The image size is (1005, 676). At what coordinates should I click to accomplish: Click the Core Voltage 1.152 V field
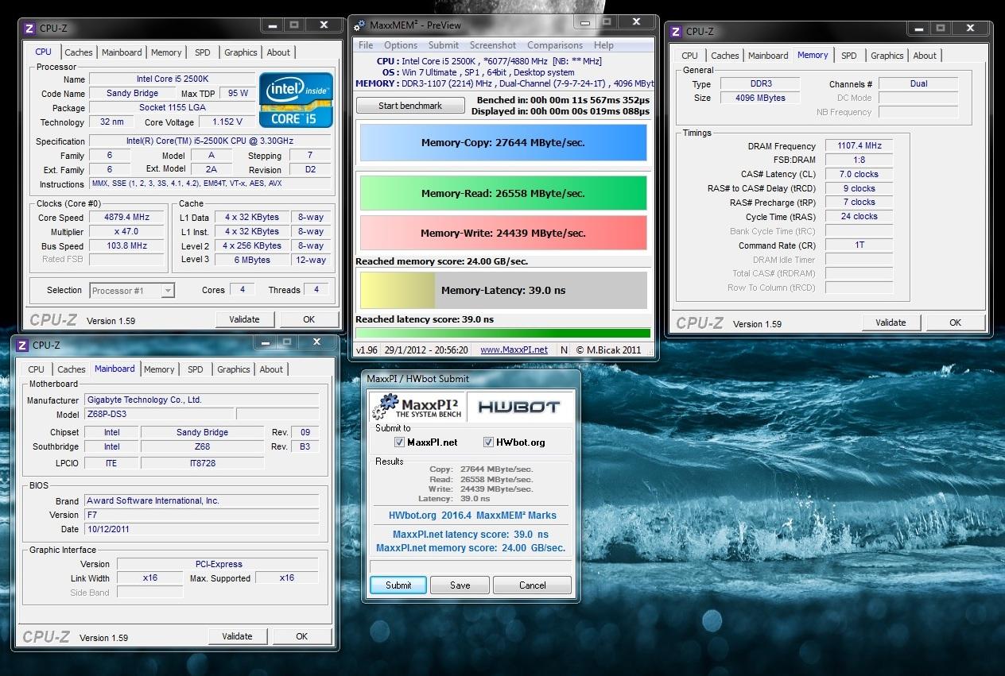[x=227, y=122]
